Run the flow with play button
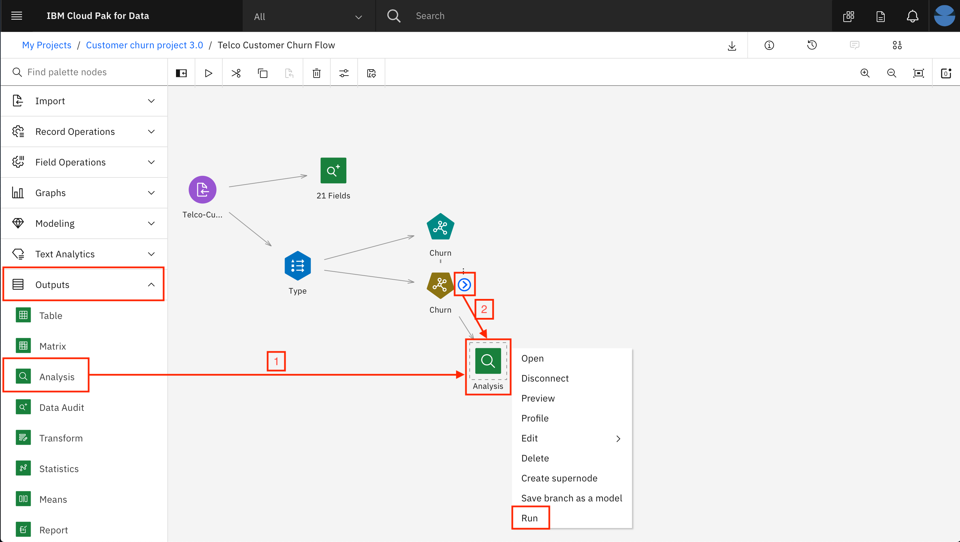 click(208, 73)
